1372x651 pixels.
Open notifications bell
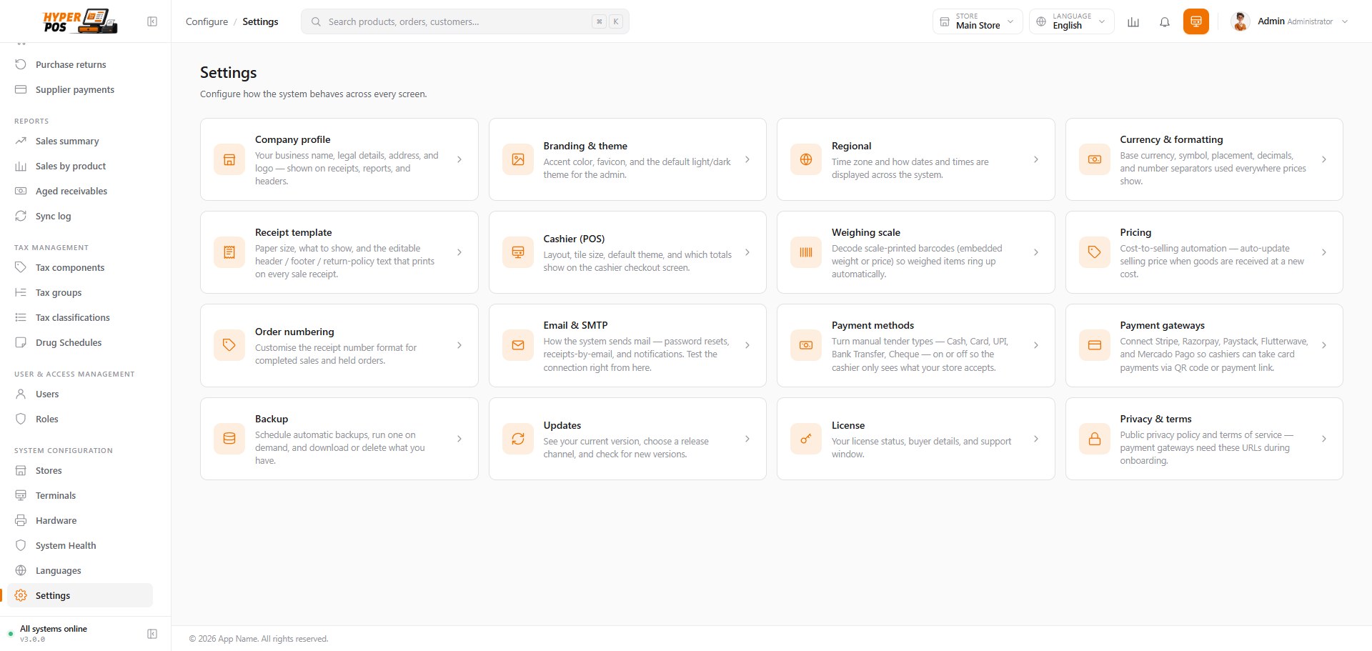pyautogui.click(x=1165, y=21)
